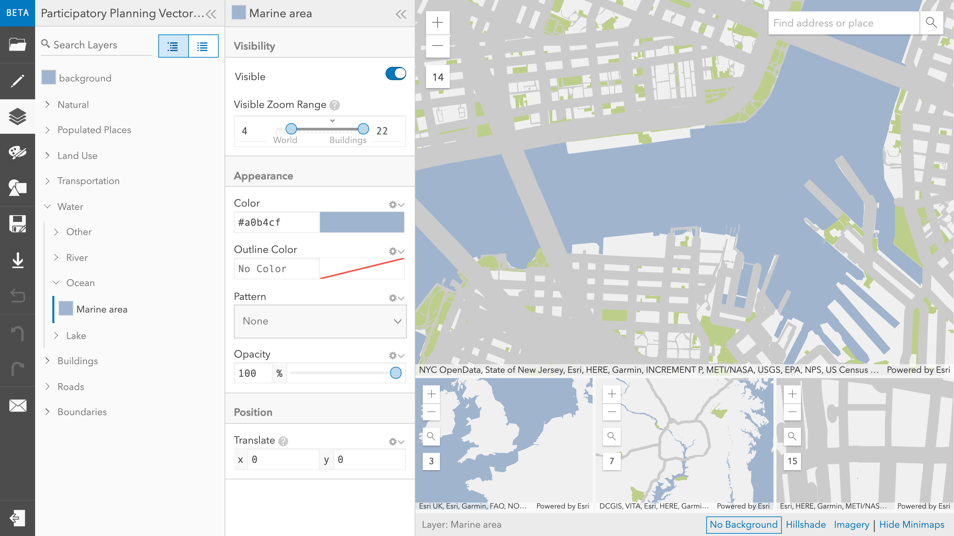
Task: Switch to the indented tree list view
Action: pyautogui.click(x=173, y=46)
